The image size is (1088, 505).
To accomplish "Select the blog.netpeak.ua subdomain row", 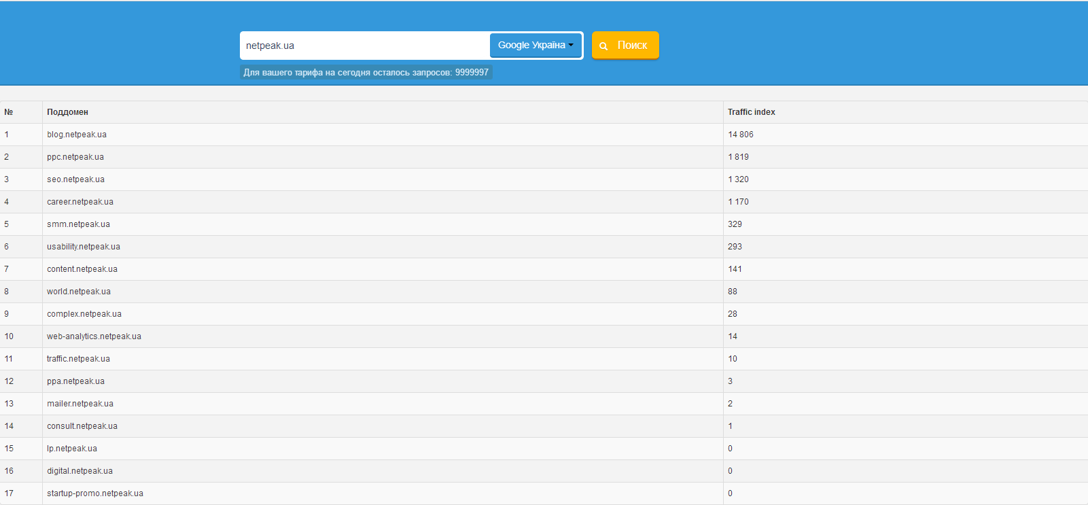I will tap(77, 135).
